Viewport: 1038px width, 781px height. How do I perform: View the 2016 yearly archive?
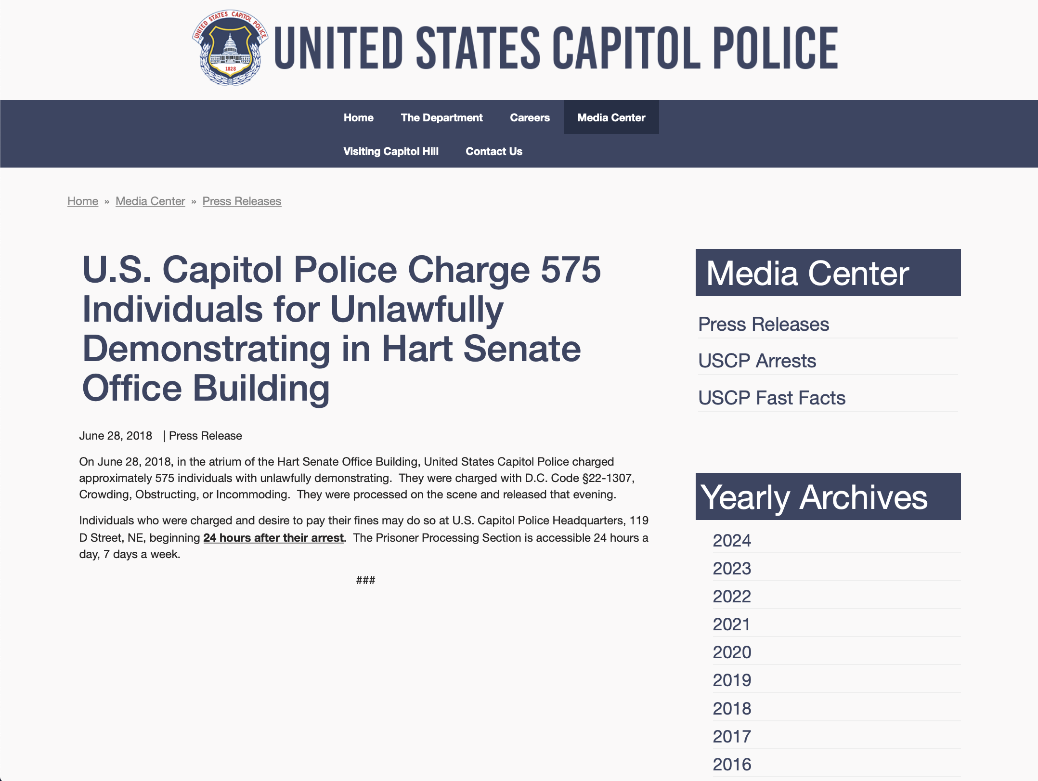(732, 764)
